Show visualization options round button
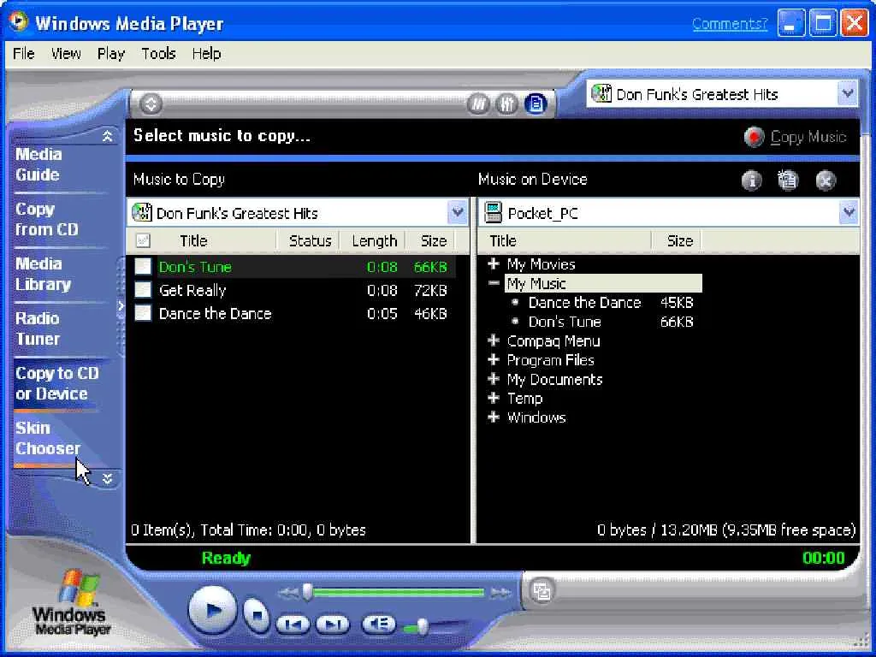The width and height of the screenshot is (876, 657). click(477, 104)
